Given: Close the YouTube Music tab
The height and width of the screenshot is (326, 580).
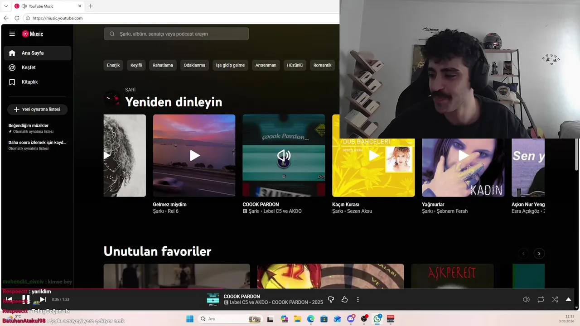Looking at the screenshot, I should tap(80, 6).
